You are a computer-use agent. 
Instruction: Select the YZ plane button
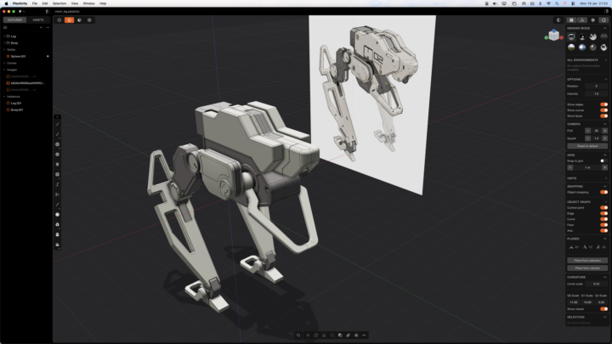click(587, 247)
